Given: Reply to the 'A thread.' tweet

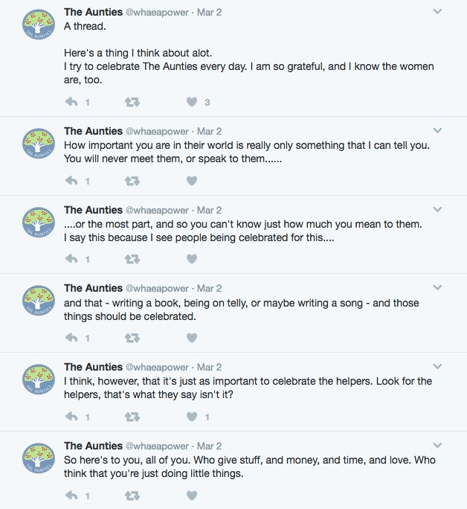Looking at the screenshot, I should [72, 102].
